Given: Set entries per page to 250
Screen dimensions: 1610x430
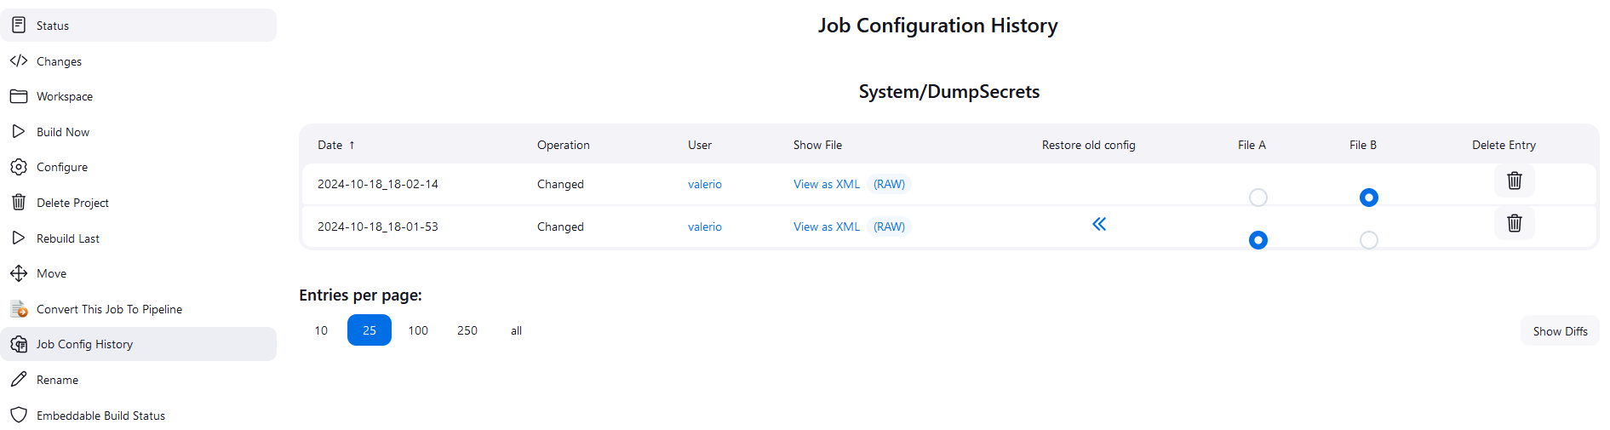Looking at the screenshot, I should [x=467, y=330].
